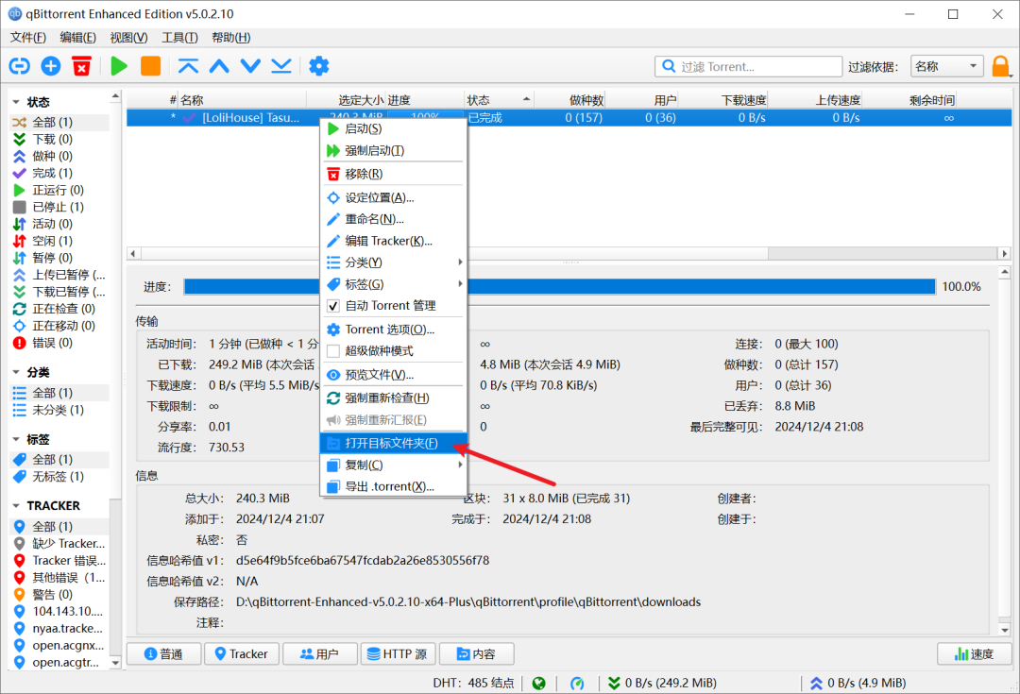Click the 过滤 Torrent search field
The image size is (1020, 694).
748,66
